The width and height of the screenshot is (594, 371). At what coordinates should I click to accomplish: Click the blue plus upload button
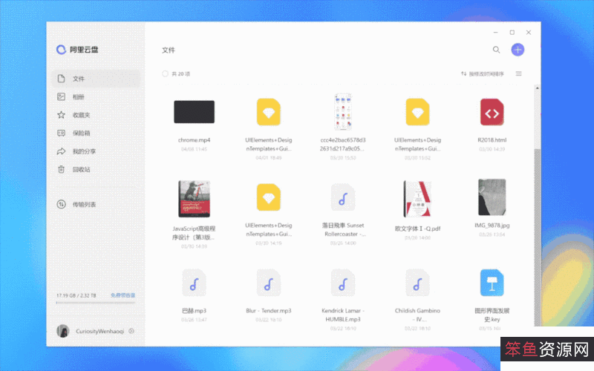[518, 50]
